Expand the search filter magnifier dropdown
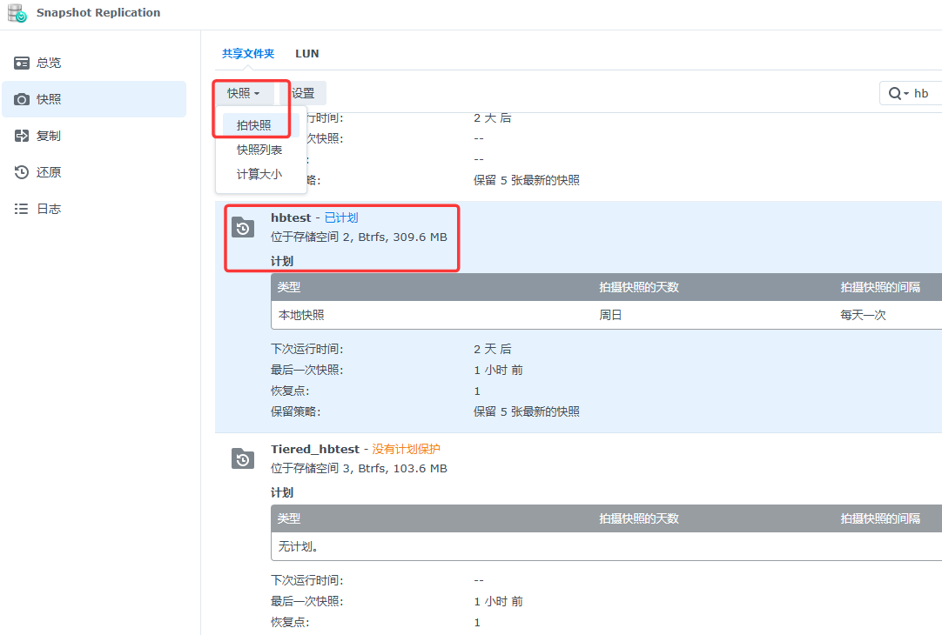Viewport: 942px width, 635px height. [897, 94]
